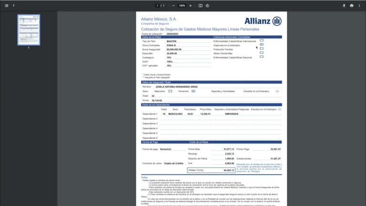Click Tarjeta de Crédito value
This screenshot has height=206, width=366.
click(173, 163)
